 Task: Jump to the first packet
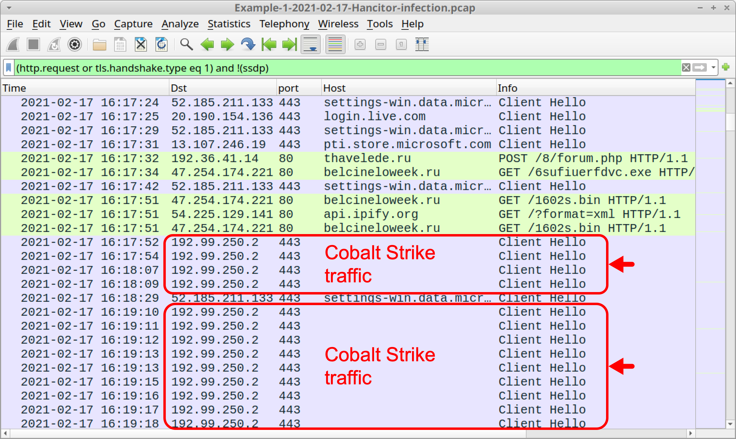coord(269,45)
